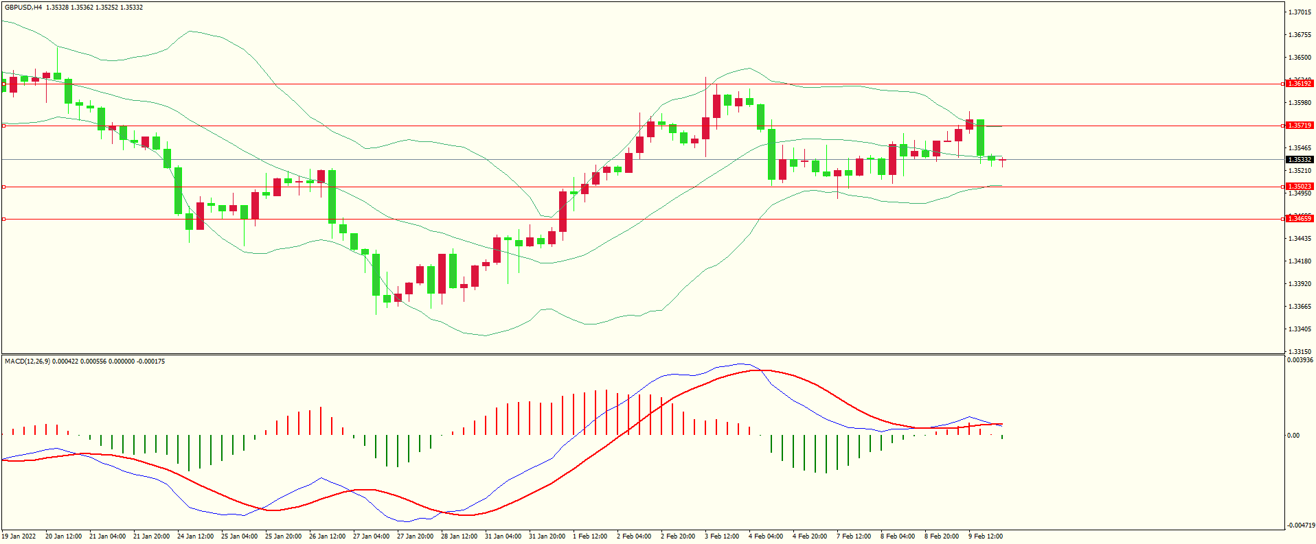Select the 4 Feb 04:00 time label
Image resolution: width=1316 pixels, height=544 pixels.
pyautogui.click(x=766, y=536)
